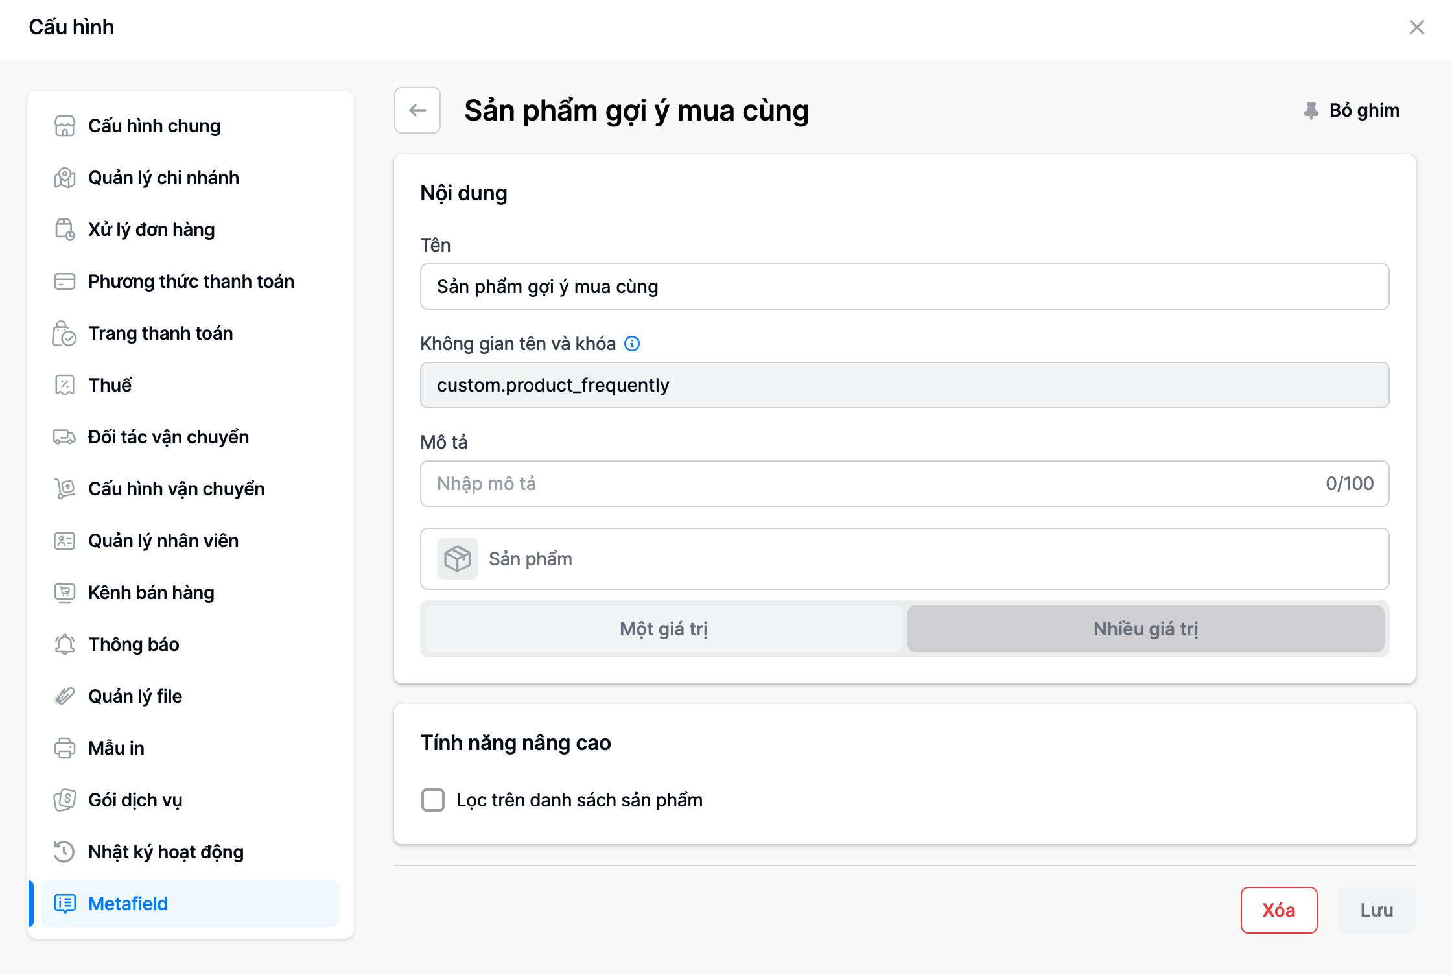Viewport: 1452px width, 975px height.
Task: Click the info icon next to Không gian tên và khóa
Action: tap(632, 344)
